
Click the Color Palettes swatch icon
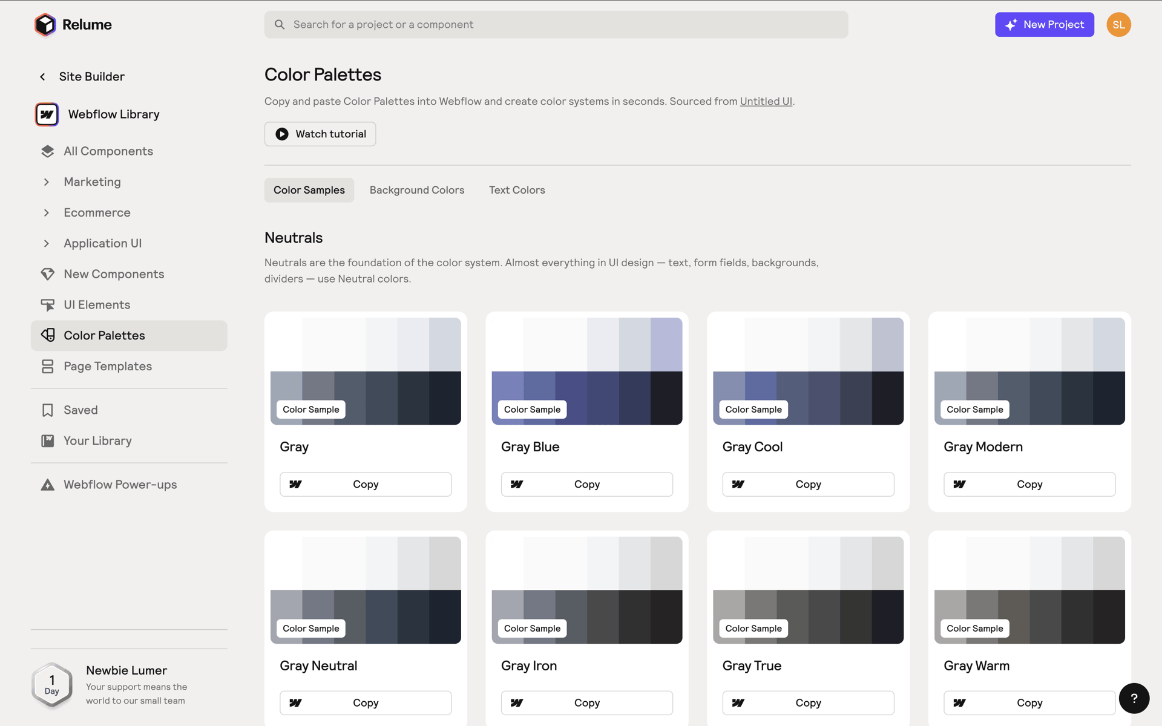47,335
